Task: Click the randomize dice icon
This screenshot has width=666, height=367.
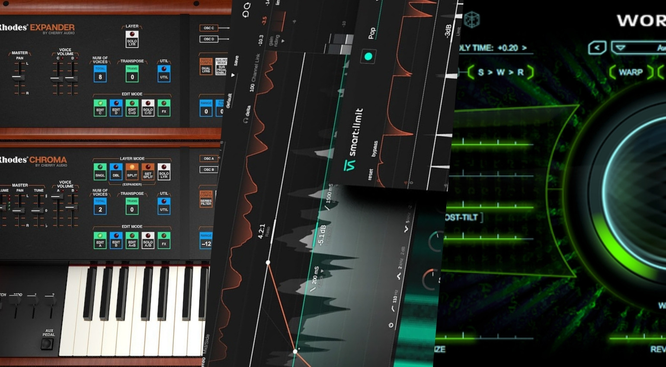Action: point(471,20)
